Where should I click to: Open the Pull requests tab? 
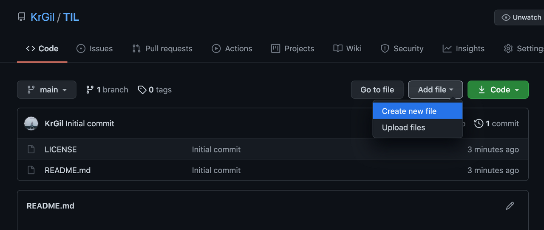pyautogui.click(x=162, y=49)
